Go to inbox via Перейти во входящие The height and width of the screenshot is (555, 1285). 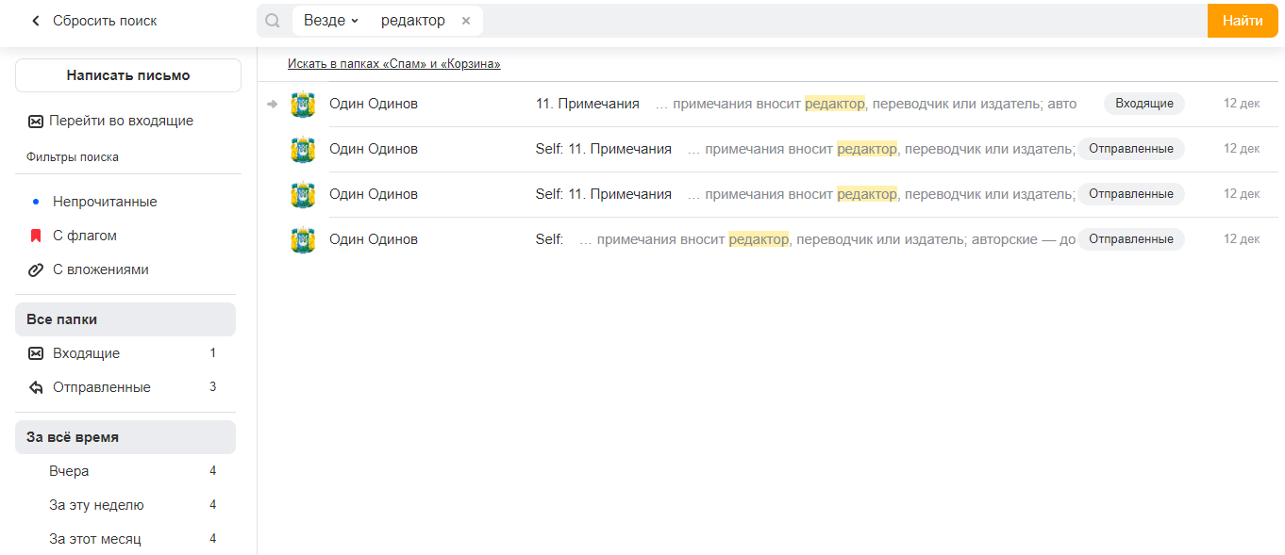(121, 121)
